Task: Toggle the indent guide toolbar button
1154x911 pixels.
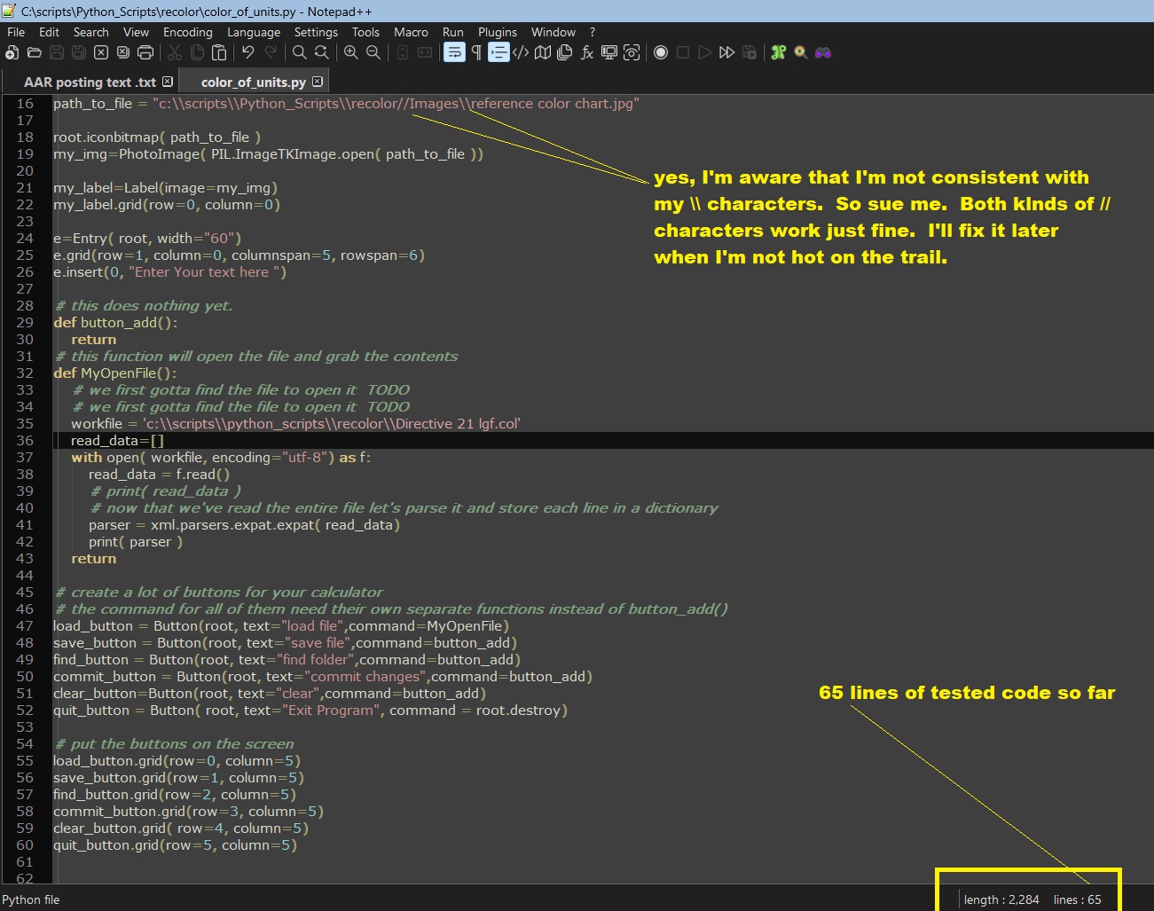Action: click(498, 53)
